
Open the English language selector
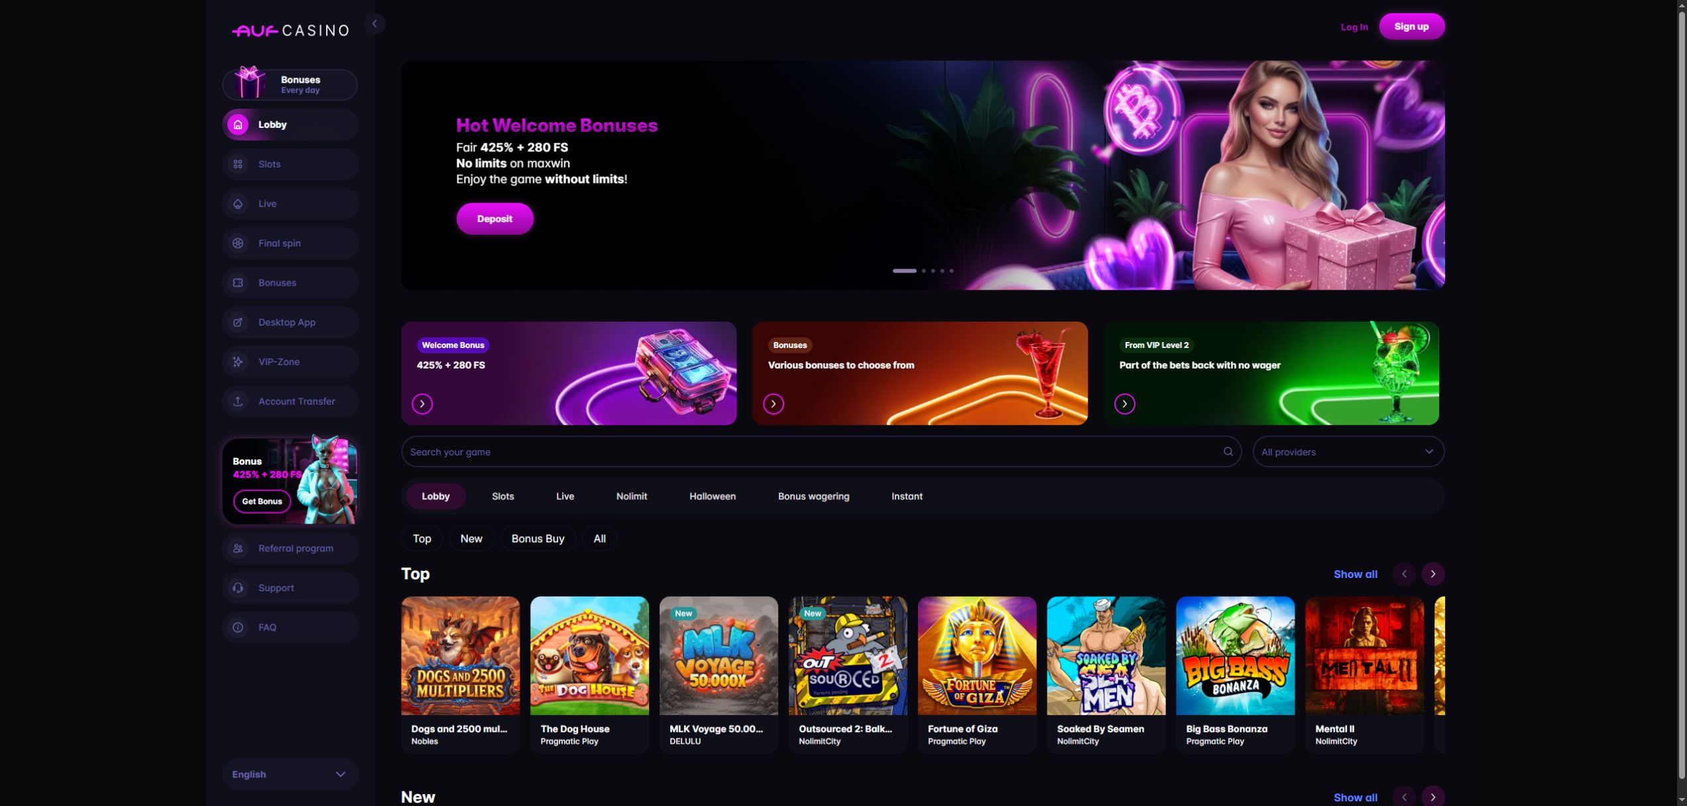(x=290, y=774)
